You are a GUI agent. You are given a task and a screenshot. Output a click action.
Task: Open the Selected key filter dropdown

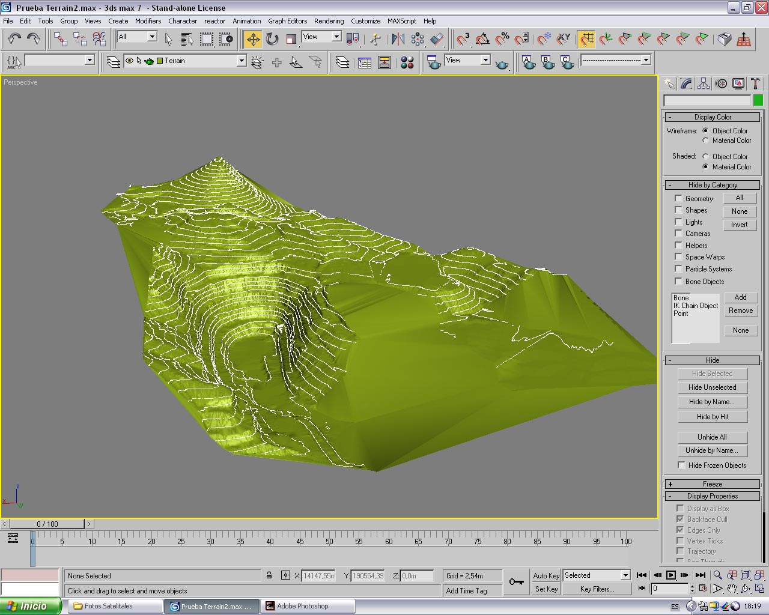point(625,575)
